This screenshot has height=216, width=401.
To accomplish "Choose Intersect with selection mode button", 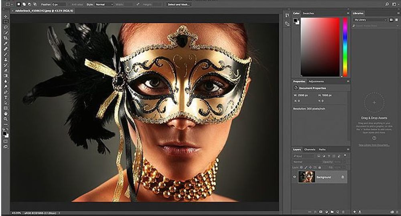I will [35, 4].
